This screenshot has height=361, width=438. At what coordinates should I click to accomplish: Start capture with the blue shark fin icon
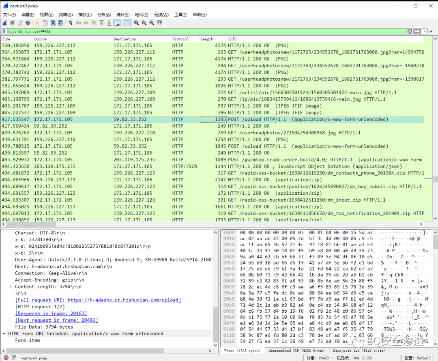[x=5, y=23]
